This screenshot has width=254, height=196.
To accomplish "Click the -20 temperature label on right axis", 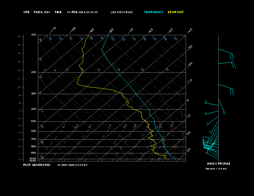I will click(190, 65).
